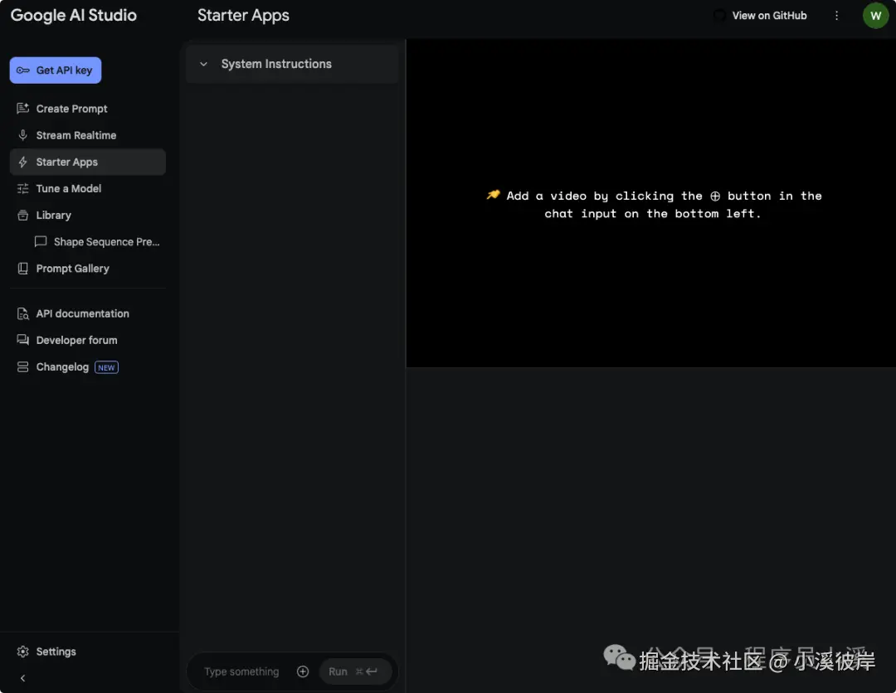Open the three-dot more options menu
Viewport: 896px width, 693px height.
836,16
